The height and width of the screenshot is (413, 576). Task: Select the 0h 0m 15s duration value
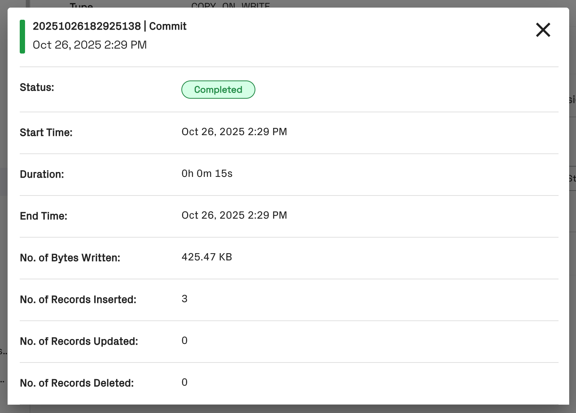[207, 173]
